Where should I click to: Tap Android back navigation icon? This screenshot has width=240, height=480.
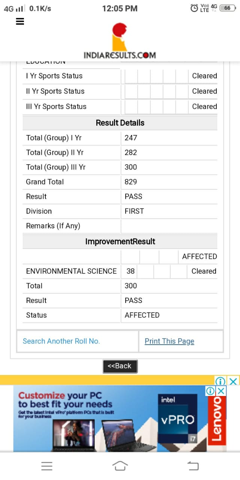click(193, 466)
